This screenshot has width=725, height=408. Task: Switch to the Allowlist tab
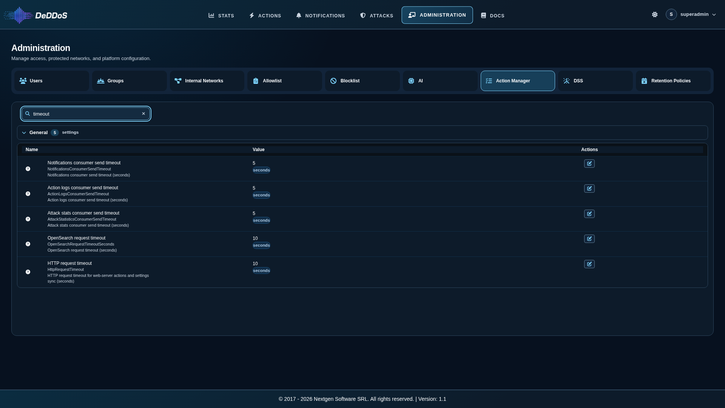(x=285, y=81)
